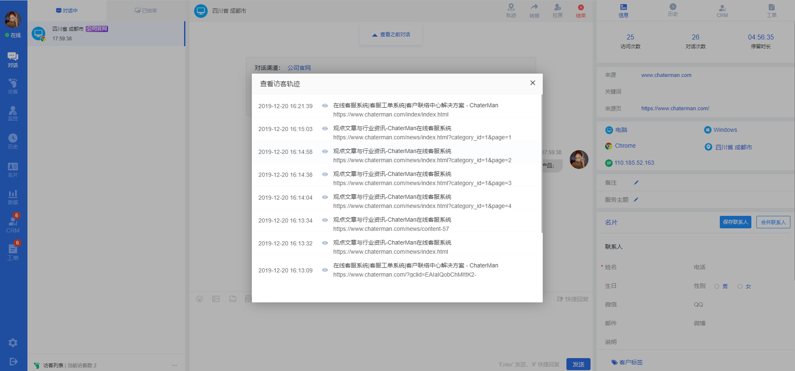795x371 pixels.
Task: Click the logout icon at sidebar bottom
Action: pyautogui.click(x=13, y=361)
